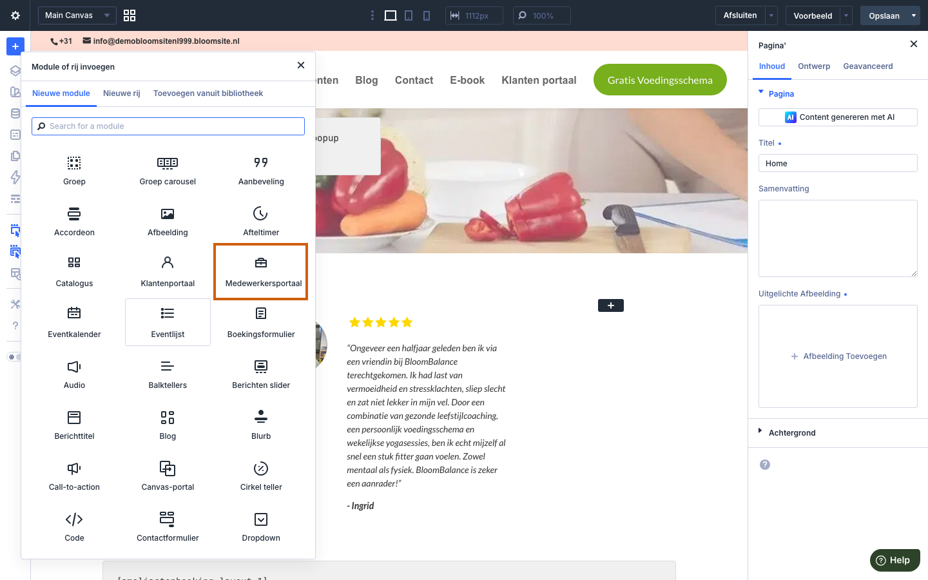Image resolution: width=928 pixels, height=580 pixels.
Task: Switch to mobile viewport icon
Action: (427, 15)
